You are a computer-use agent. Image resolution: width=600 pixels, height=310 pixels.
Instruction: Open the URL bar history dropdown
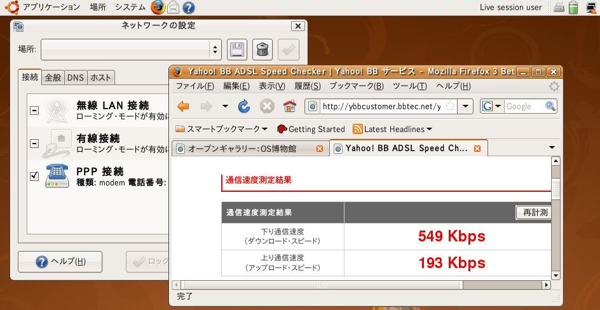465,106
